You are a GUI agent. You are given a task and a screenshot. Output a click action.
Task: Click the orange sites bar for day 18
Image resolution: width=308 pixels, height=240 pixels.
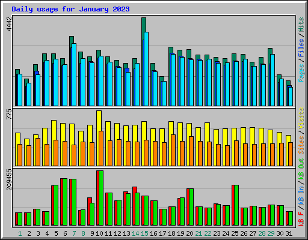pyautogui.click(x=173, y=150)
